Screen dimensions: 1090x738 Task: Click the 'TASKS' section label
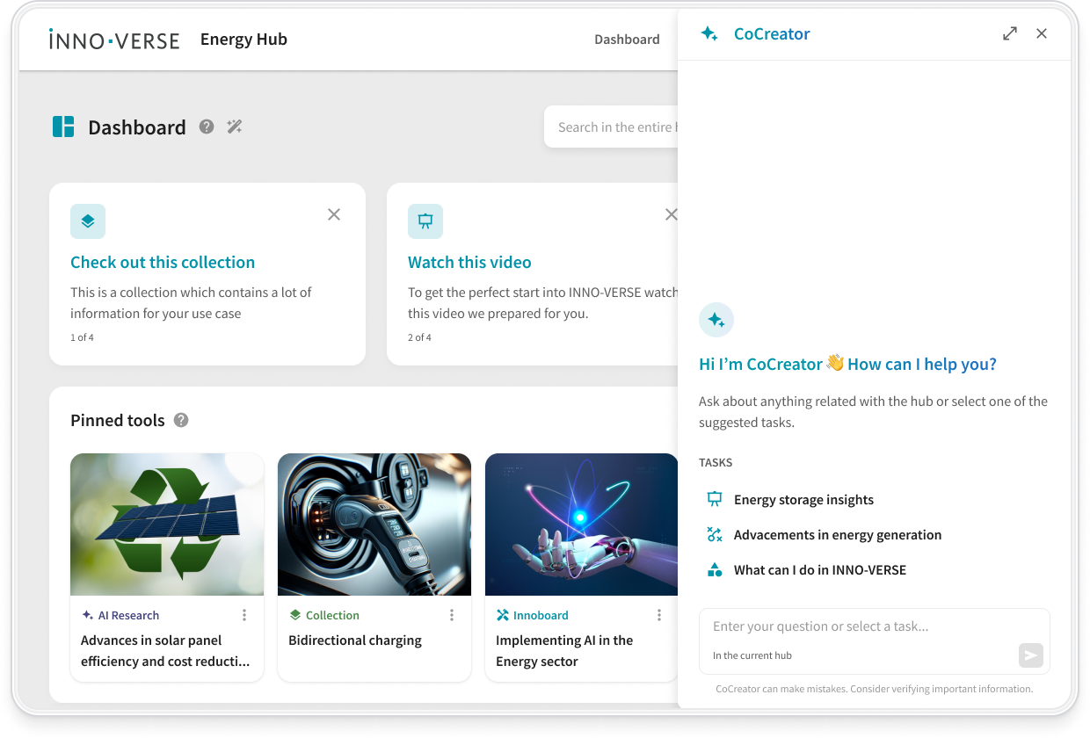point(716,462)
